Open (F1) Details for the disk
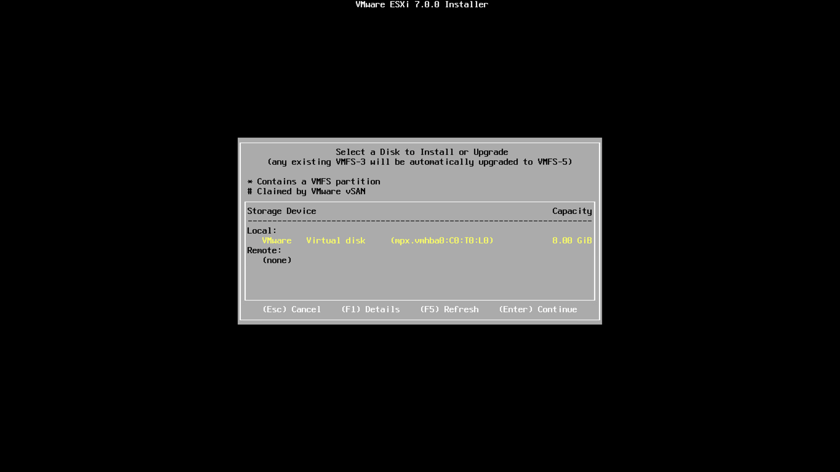Viewport: 840px width, 472px height. [x=371, y=309]
